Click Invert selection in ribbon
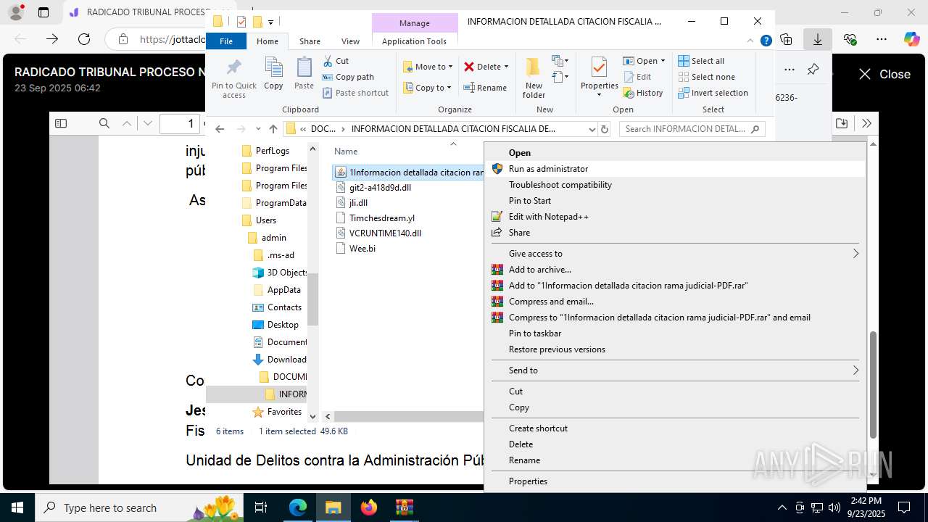The width and height of the screenshot is (928, 522). point(713,93)
